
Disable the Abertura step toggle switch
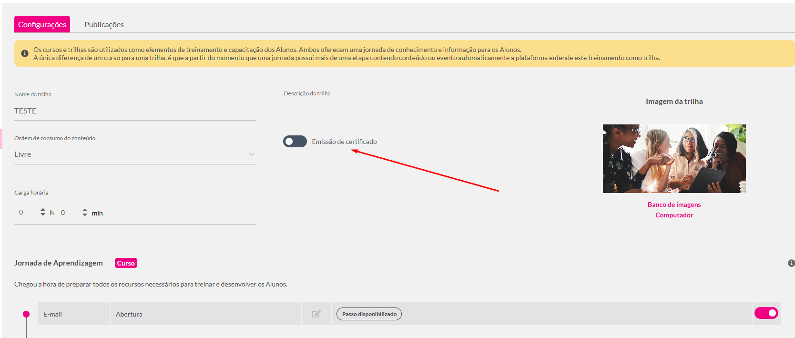766,313
